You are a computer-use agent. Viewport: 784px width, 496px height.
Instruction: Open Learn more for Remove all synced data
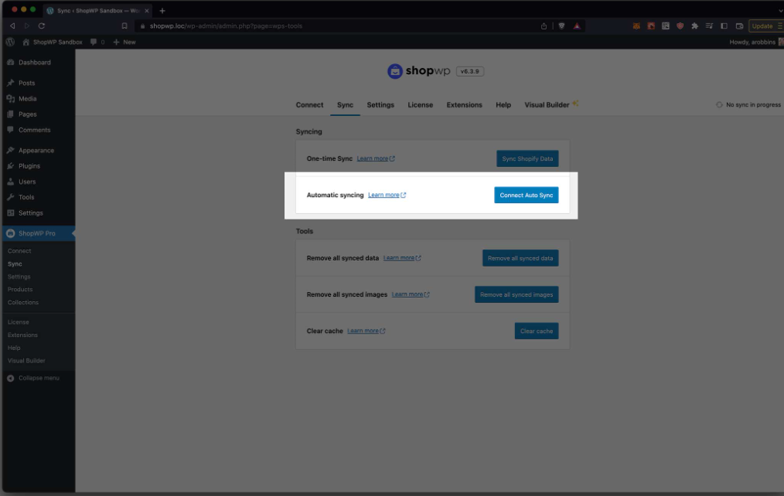click(x=402, y=258)
